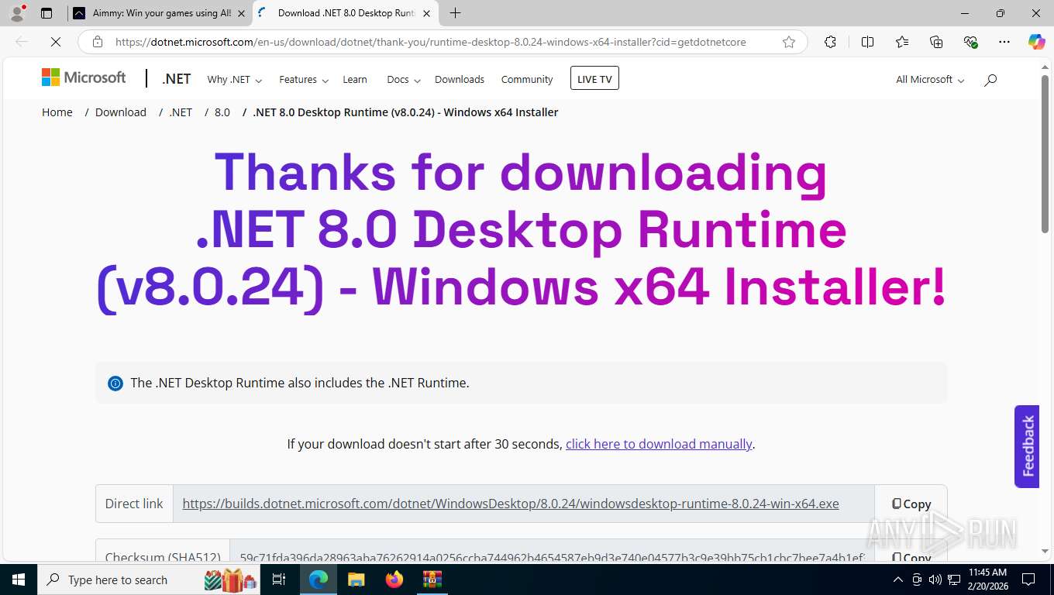Go to Home breadcrumb
Screen dimensions: 1054x595
(x=57, y=112)
